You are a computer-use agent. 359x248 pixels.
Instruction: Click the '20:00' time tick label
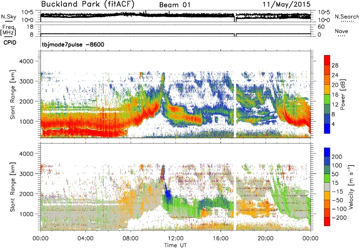pyautogui.click(x=266, y=239)
